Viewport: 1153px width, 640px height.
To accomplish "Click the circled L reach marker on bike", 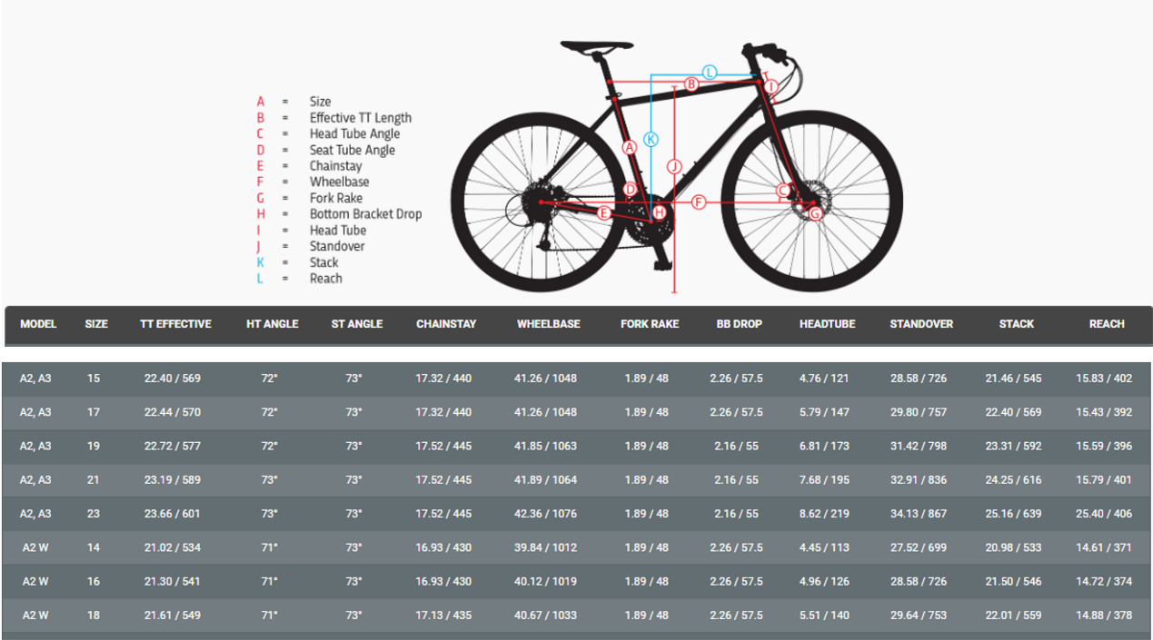I will point(711,72).
